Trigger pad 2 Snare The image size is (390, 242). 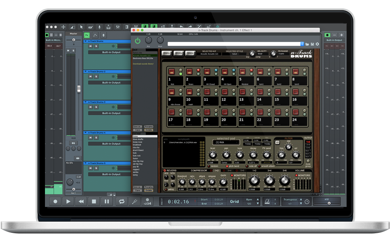point(189,72)
